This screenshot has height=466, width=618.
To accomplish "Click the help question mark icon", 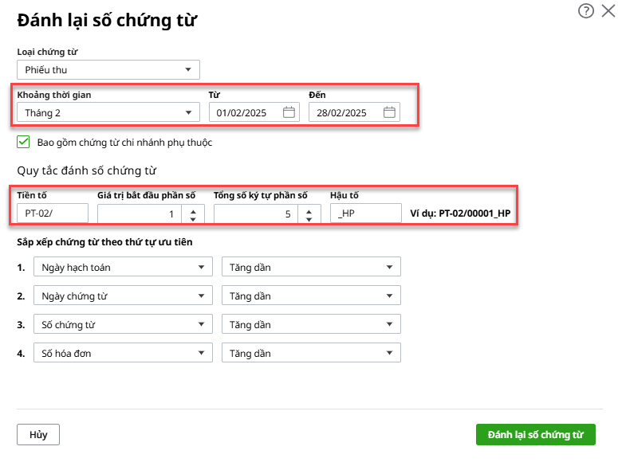I will pos(585,11).
